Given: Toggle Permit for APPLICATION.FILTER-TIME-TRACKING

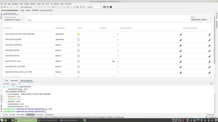Looking at the screenshot, I should [x=78, y=34].
